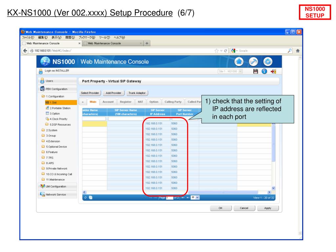Click the grid vertical scrollbar thumb

pos(273,144)
